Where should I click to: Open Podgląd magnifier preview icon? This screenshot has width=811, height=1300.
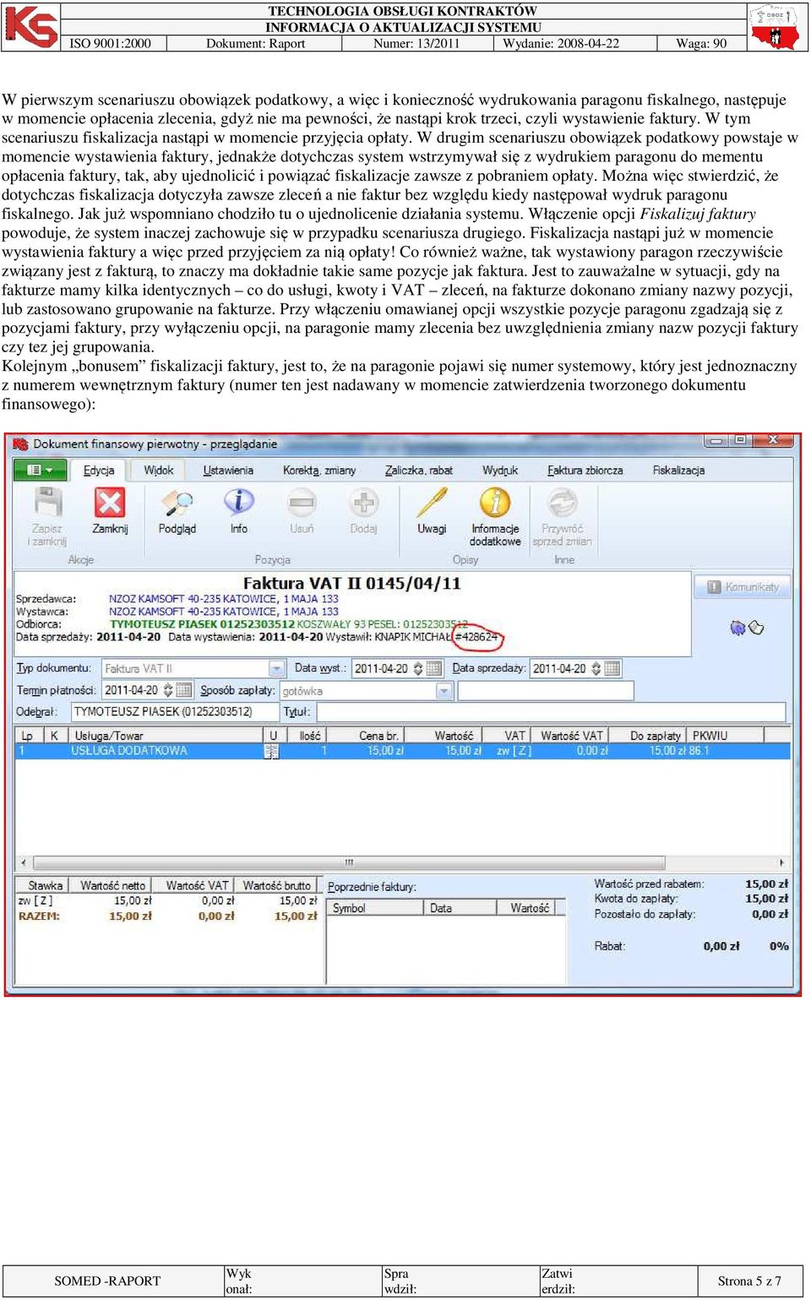tap(177, 503)
